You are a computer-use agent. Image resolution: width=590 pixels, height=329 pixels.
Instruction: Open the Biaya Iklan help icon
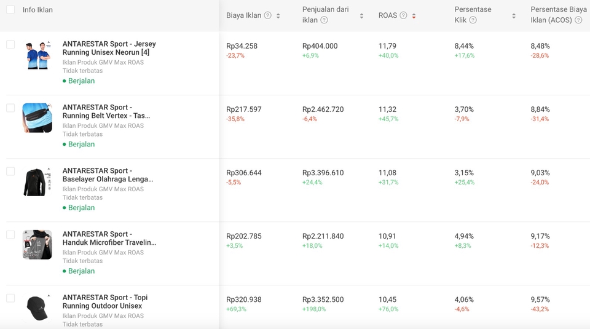coord(267,15)
